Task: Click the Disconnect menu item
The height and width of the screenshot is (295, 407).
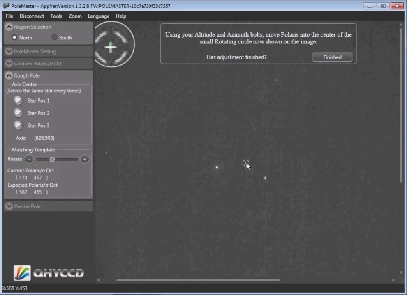Action: pyautogui.click(x=32, y=16)
